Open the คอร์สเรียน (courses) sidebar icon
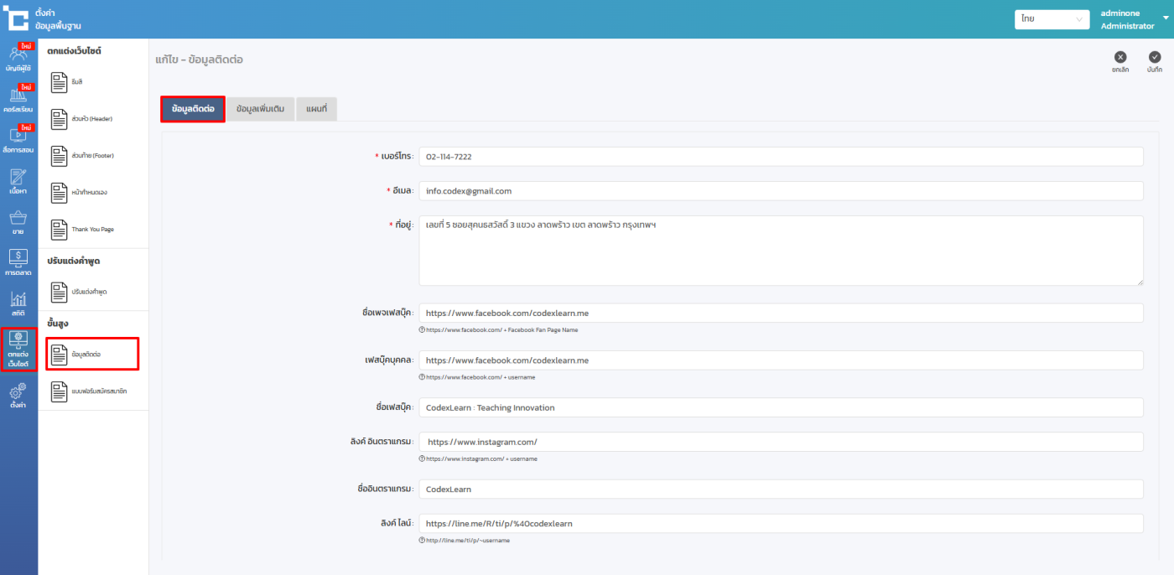The width and height of the screenshot is (1174, 575). click(18, 99)
